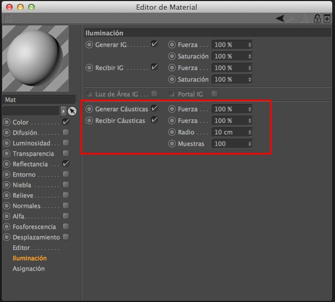
Task: Click animation dot beside Generar Cáusticas
Action: point(89,109)
